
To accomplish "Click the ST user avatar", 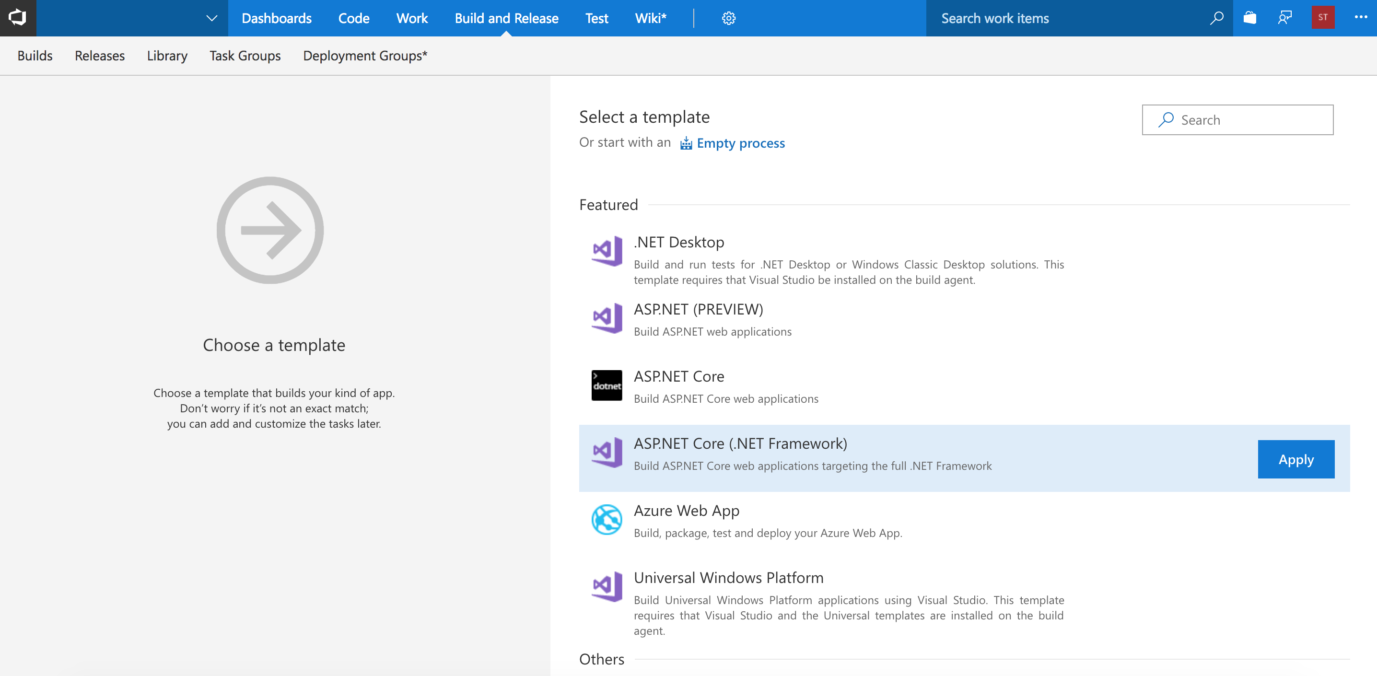I will pyautogui.click(x=1323, y=18).
